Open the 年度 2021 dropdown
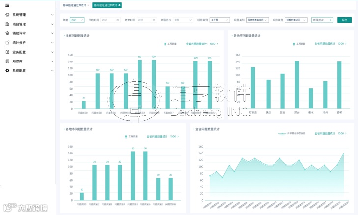 click(x=77, y=20)
